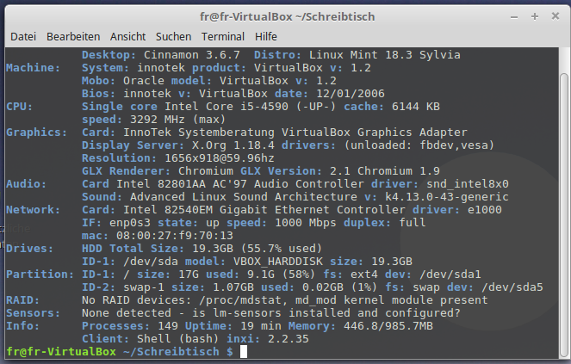Open the Bearbeiten menu
Viewport: 571px width, 364px height.
[73, 37]
